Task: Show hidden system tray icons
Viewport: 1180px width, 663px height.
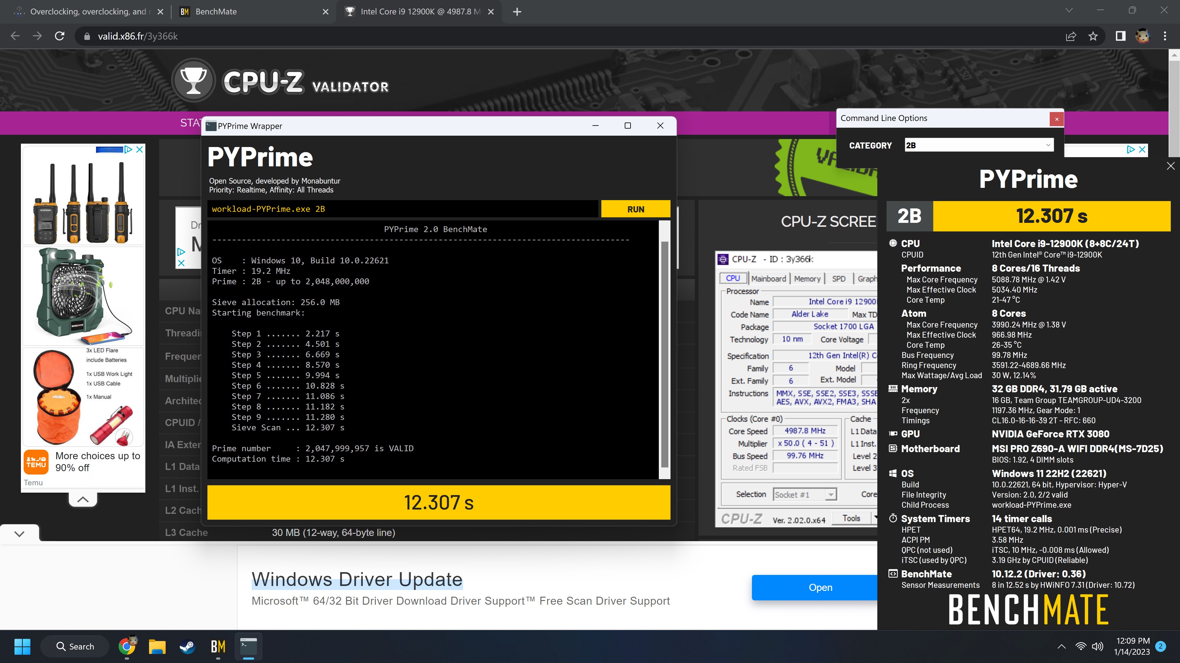Action: 1061,646
